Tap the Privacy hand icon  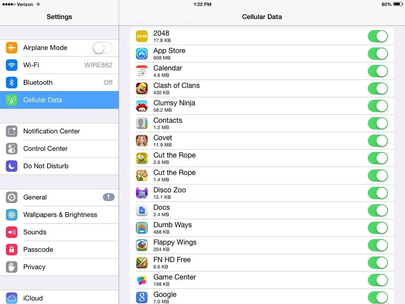(12, 267)
